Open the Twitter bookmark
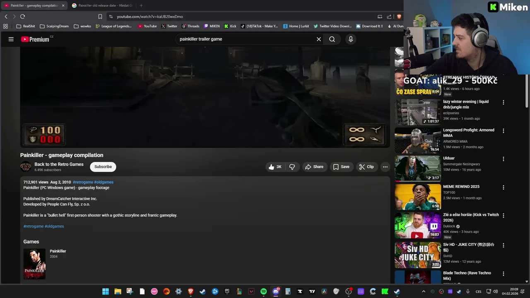The image size is (530, 298). click(x=169, y=26)
